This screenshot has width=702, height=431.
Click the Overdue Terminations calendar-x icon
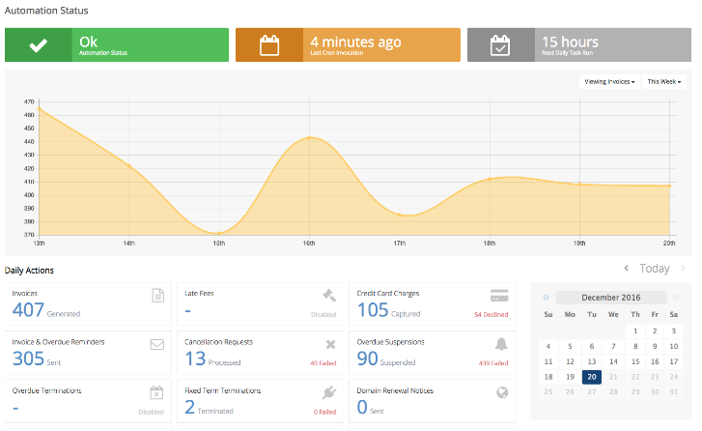coord(156,392)
